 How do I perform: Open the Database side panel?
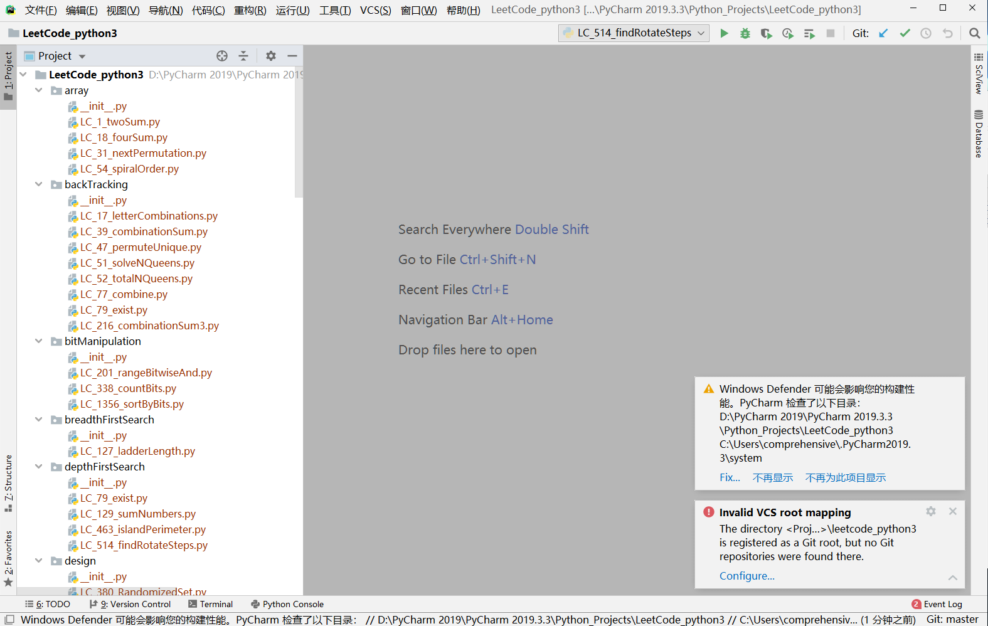pyautogui.click(x=979, y=134)
